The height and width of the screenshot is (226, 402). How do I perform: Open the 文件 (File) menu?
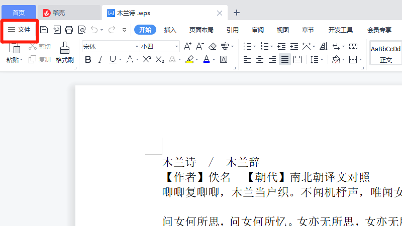pyautogui.click(x=20, y=30)
